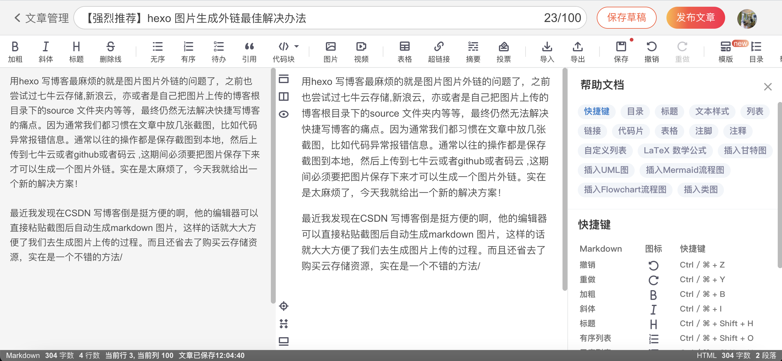This screenshot has height=361, width=782.
Task: Insert a blockquote
Action: (249, 51)
